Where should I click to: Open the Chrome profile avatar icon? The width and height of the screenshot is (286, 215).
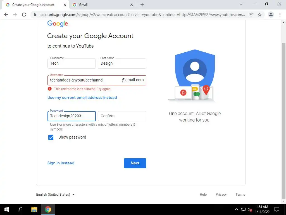[x=271, y=15]
